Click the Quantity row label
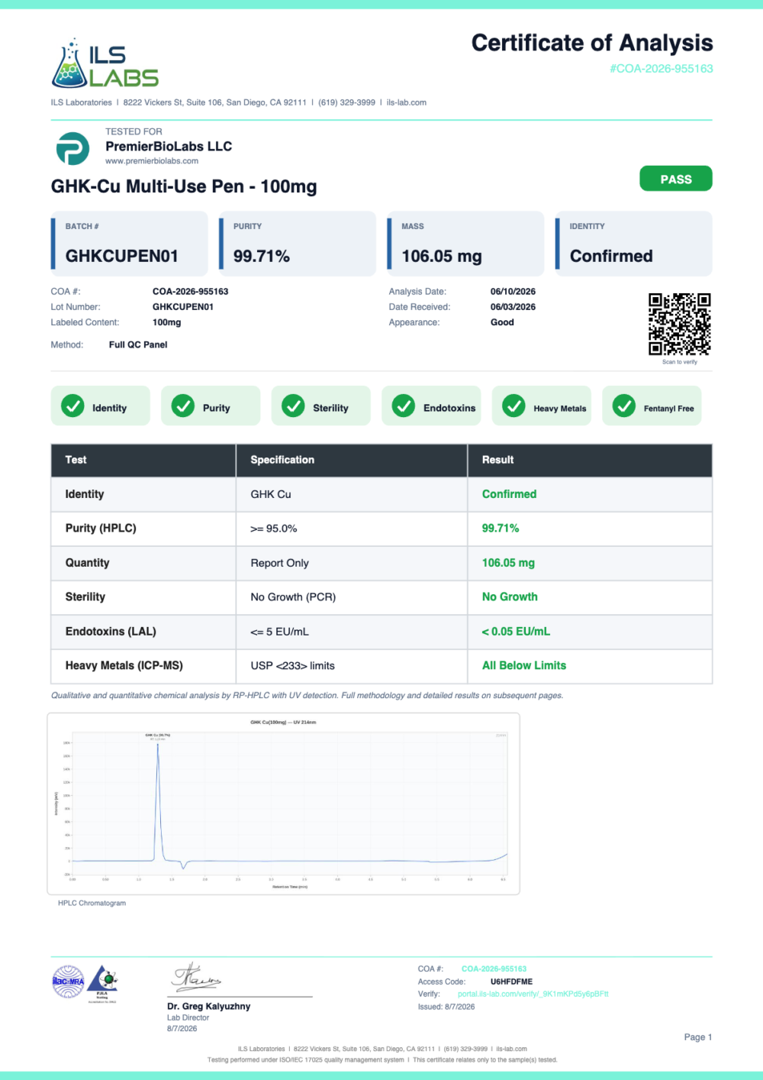The height and width of the screenshot is (1080, 763). pyautogui.click(x=88, y=563)
